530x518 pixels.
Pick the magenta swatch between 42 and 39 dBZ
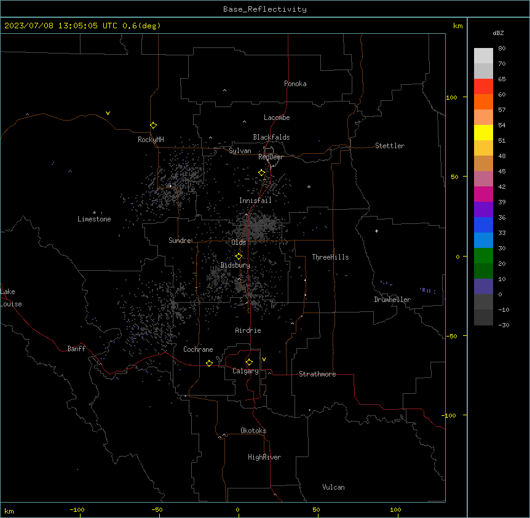(483, 194)
